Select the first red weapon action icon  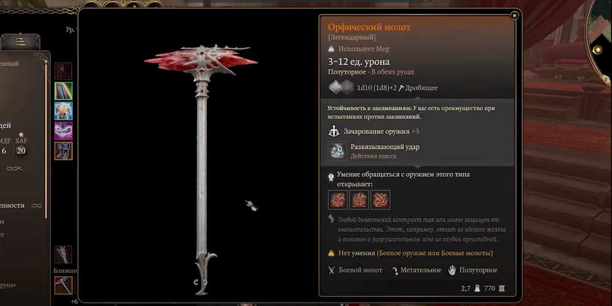pyautogui.click(x=338, y=200)
